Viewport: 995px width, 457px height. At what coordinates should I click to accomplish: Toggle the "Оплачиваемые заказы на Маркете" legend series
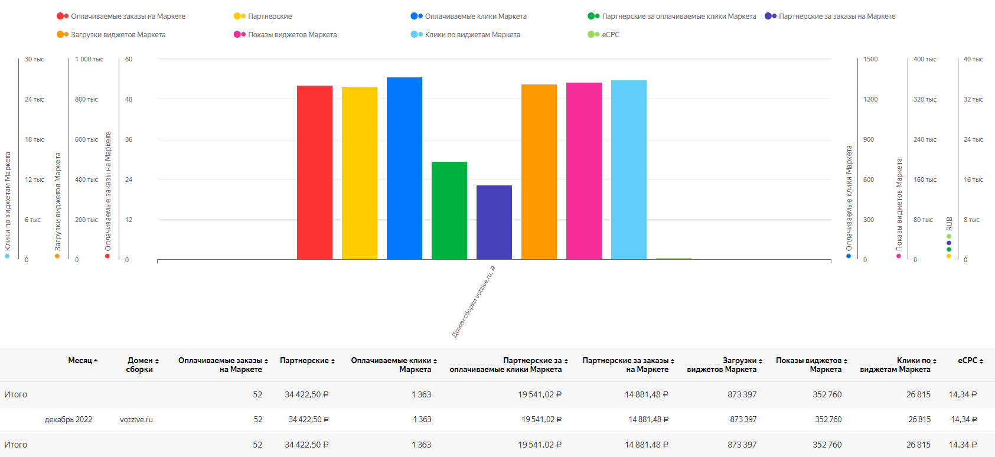[x=128, y=17]
